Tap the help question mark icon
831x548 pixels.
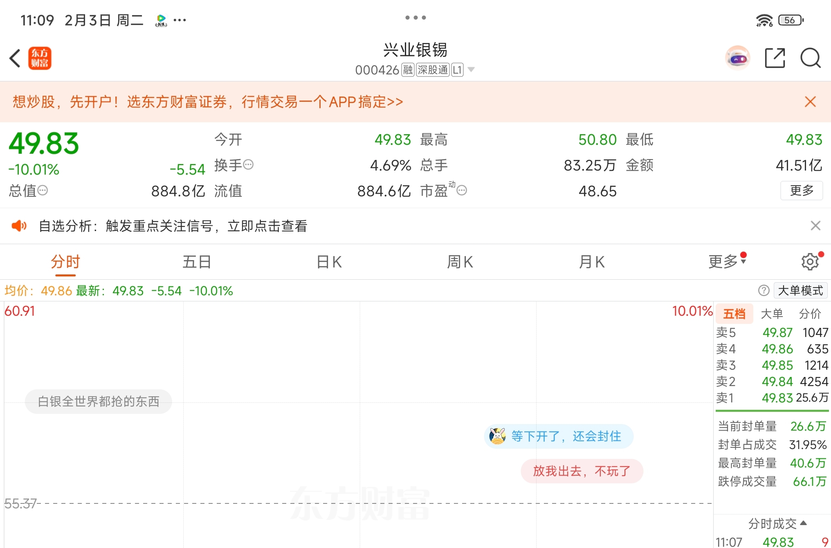[764, 290]
